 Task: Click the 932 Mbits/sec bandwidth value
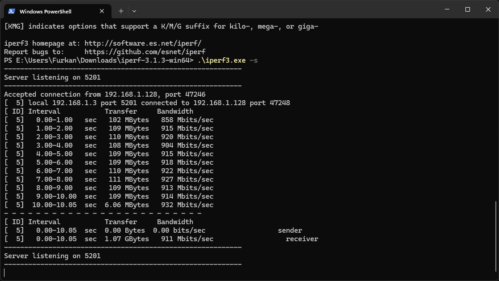(187, 205)
